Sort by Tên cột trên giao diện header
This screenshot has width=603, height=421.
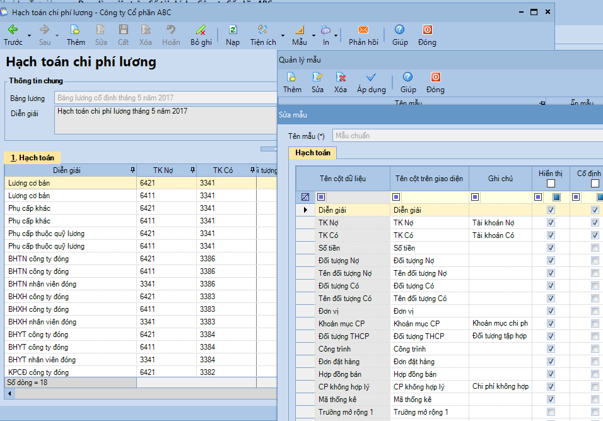[429, 179]
